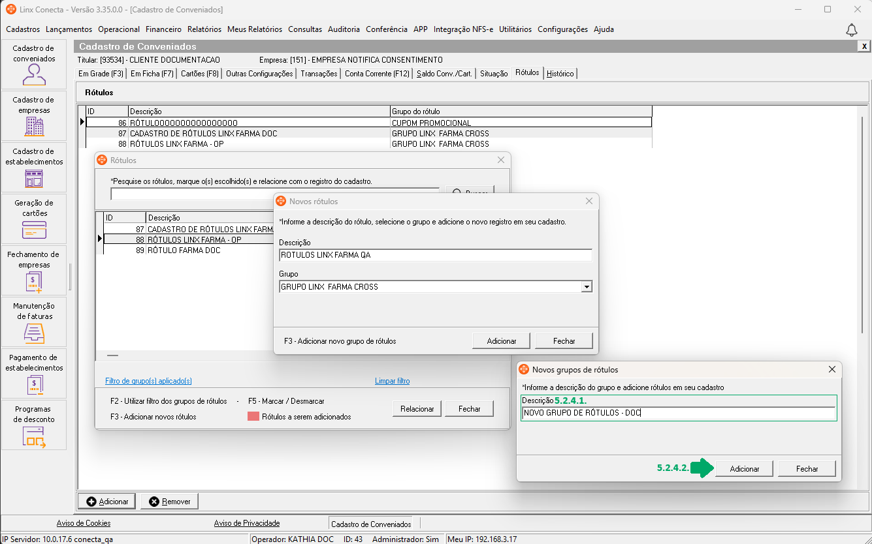Select RÓTULOS LINX FARMA - OP in Rótulos dialog

coord(189,240)
